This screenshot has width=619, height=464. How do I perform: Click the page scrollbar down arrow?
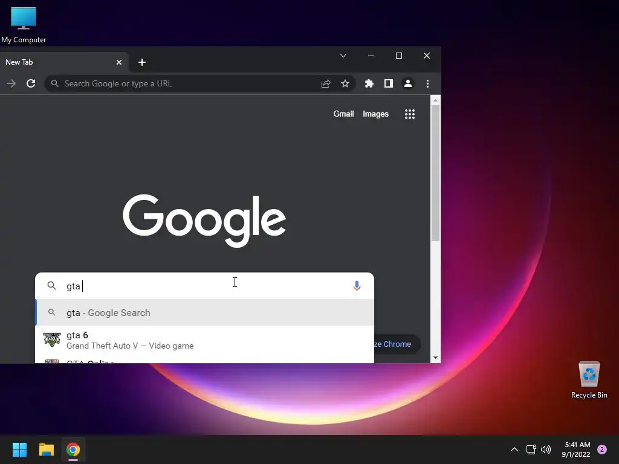pyautogui.click(x=435, y=358)
